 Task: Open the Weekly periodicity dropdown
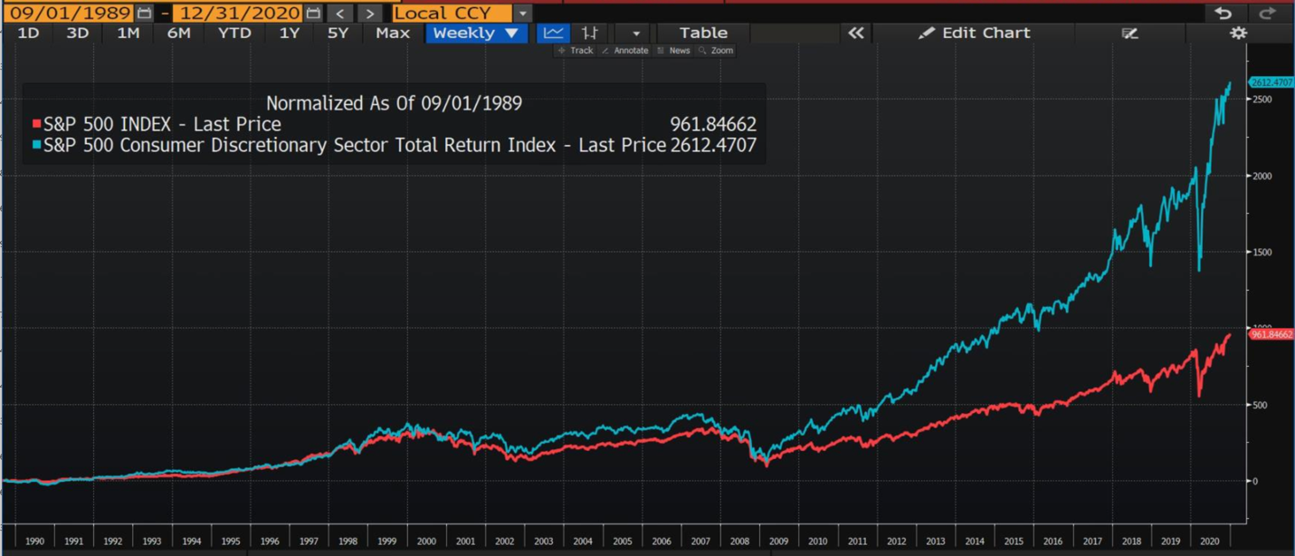[x=476, y=34]
